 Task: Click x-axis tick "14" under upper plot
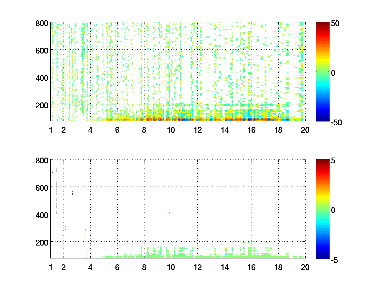click(x=225, y=130)
